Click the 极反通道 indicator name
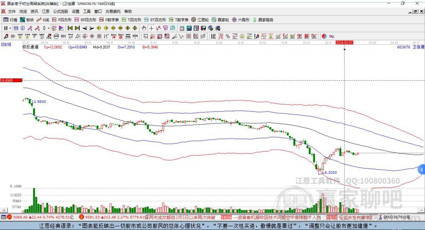This screenshot has width=425, height=230. point(30,47)
